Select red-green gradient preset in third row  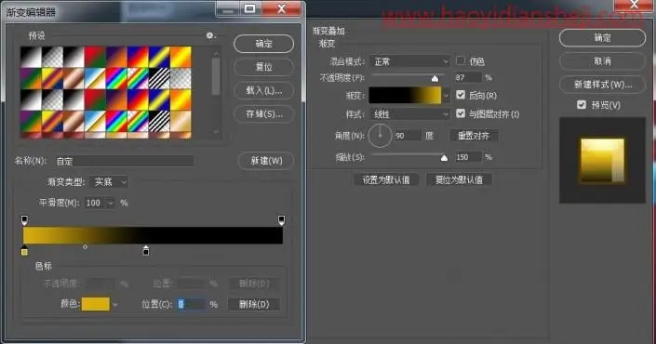[95, 99]
